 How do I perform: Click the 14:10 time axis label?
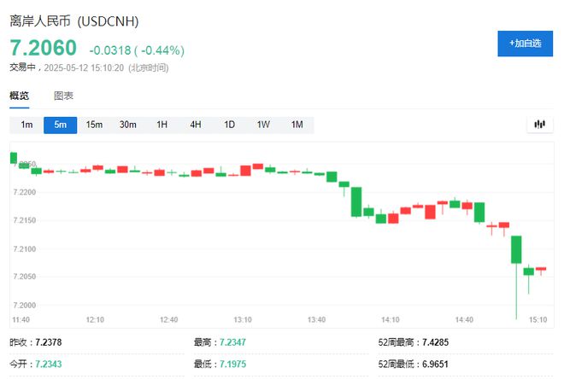pyautogui.click(x=391, y=320)
